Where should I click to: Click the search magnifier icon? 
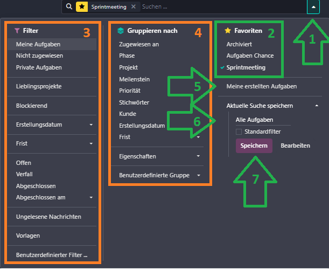coord(69,7)
